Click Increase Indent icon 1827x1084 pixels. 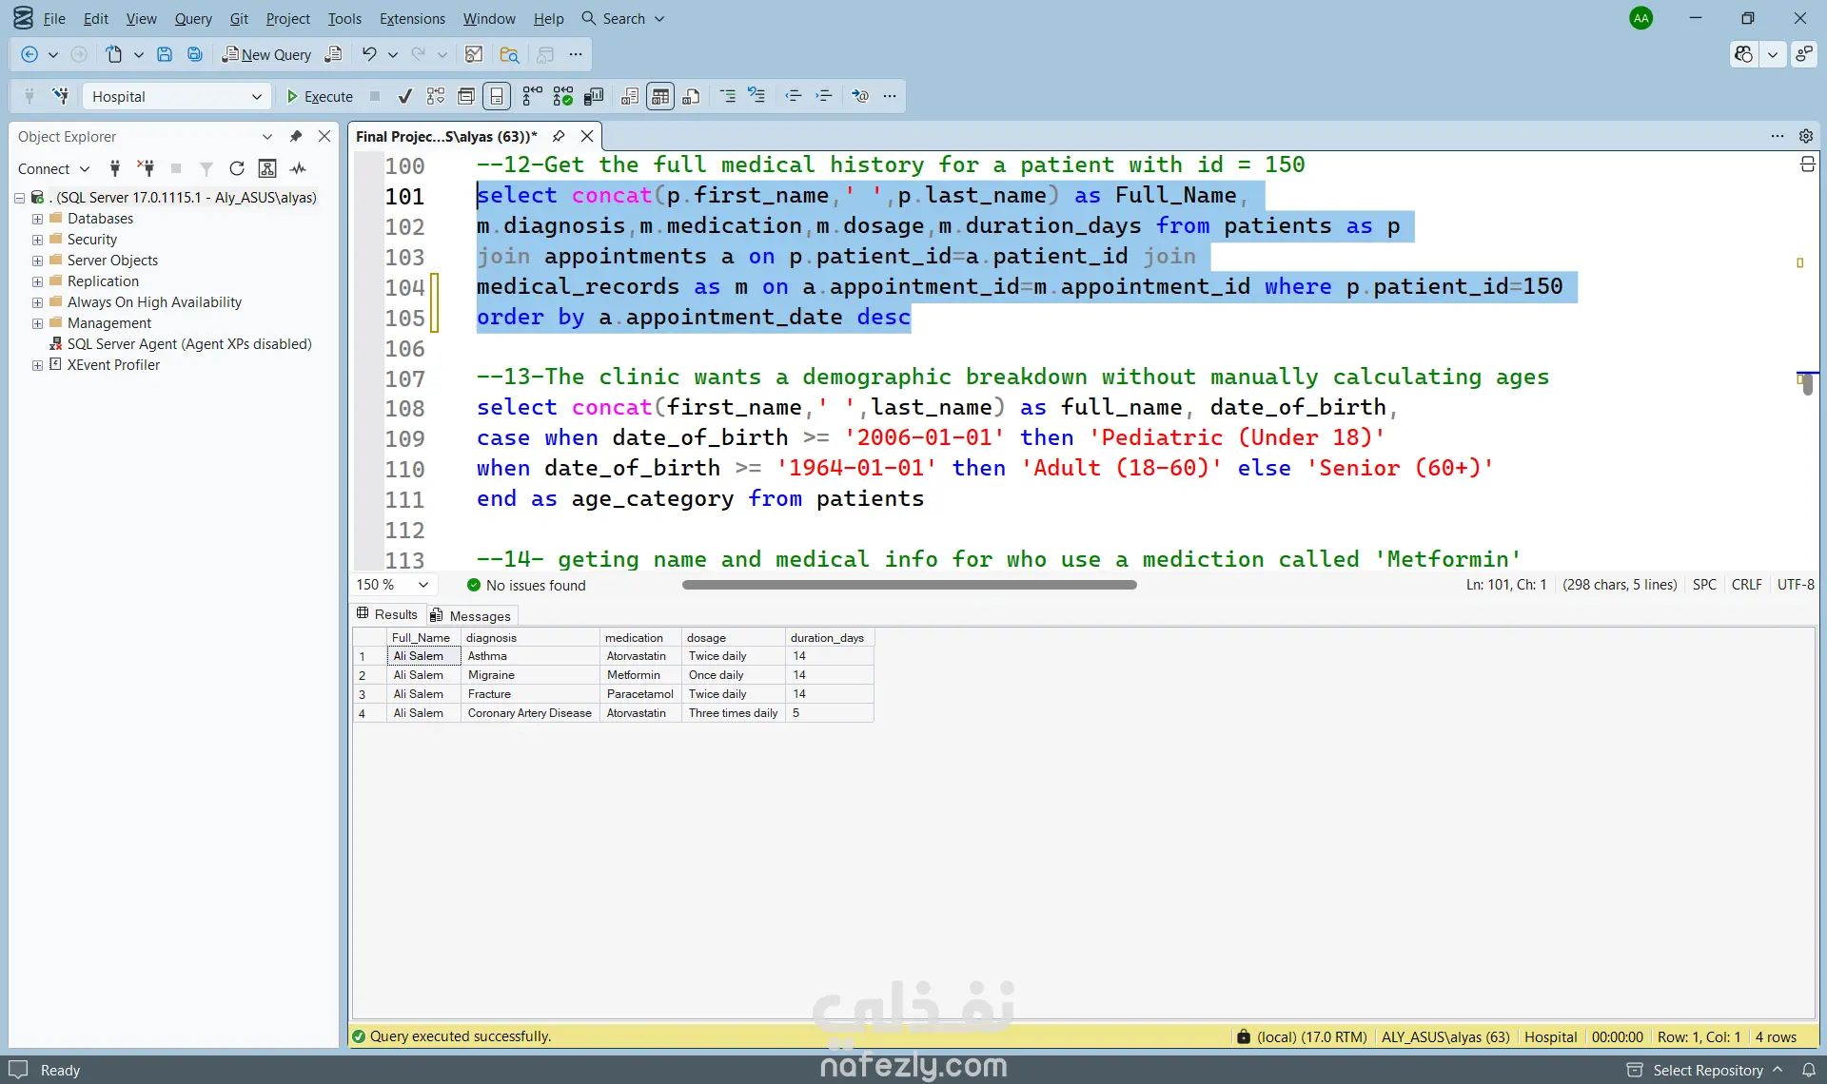[824, 96]
